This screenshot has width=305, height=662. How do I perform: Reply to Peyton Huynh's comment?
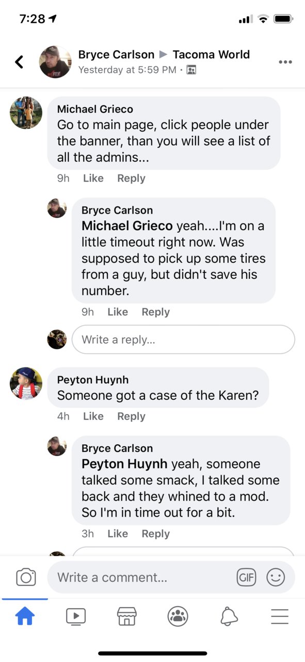(131, 416)
